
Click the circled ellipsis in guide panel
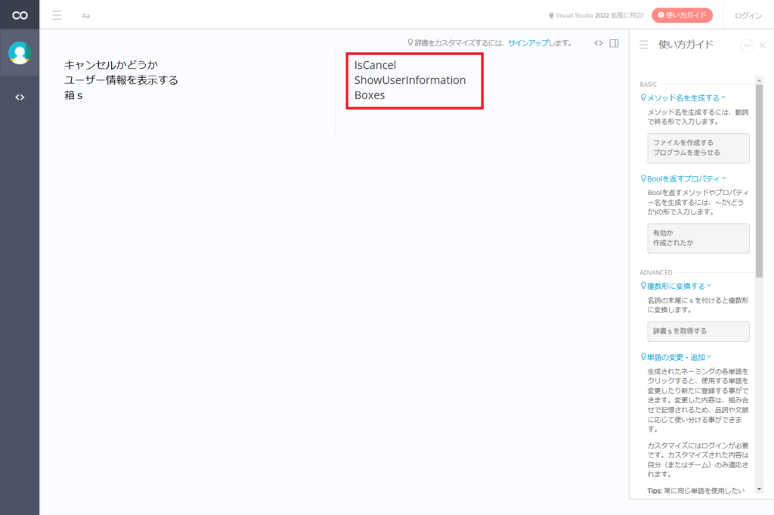pos(747,45)
